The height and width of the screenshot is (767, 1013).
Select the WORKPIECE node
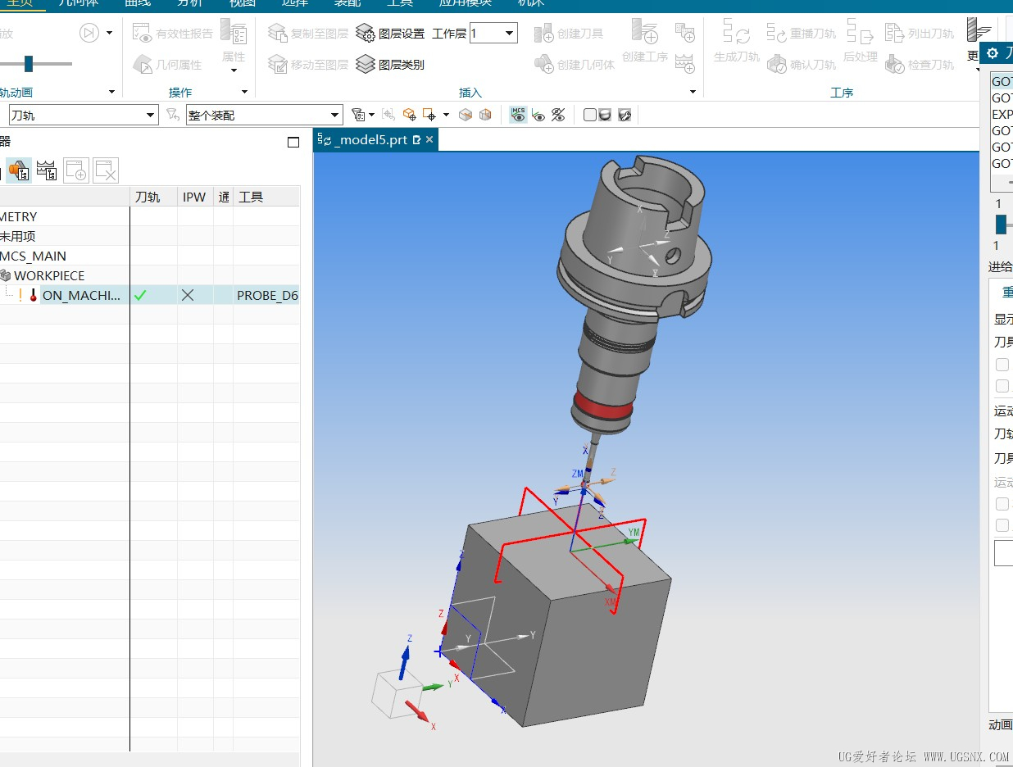click(x=48, y=275)
